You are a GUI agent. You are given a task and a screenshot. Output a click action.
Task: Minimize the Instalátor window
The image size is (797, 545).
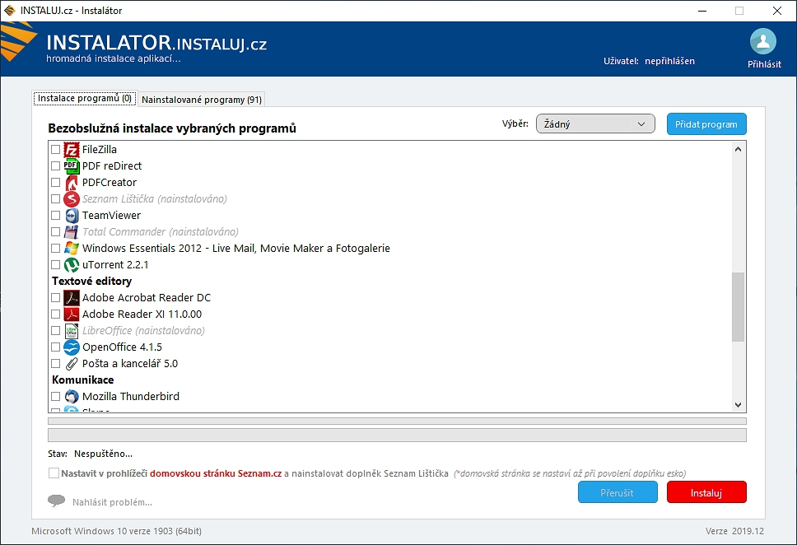point(702,11)
